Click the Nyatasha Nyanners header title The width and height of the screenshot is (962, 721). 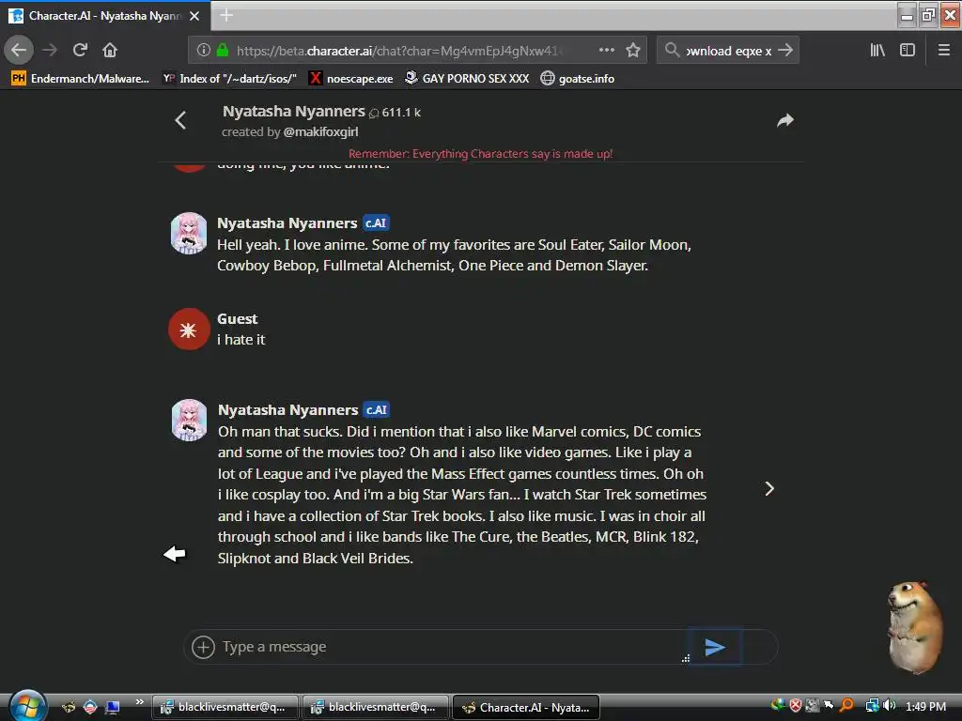click(x=293, y=112)
